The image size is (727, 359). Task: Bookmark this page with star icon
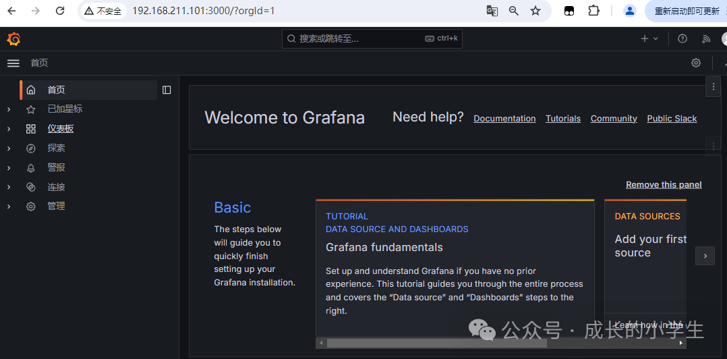click(535, 11)
